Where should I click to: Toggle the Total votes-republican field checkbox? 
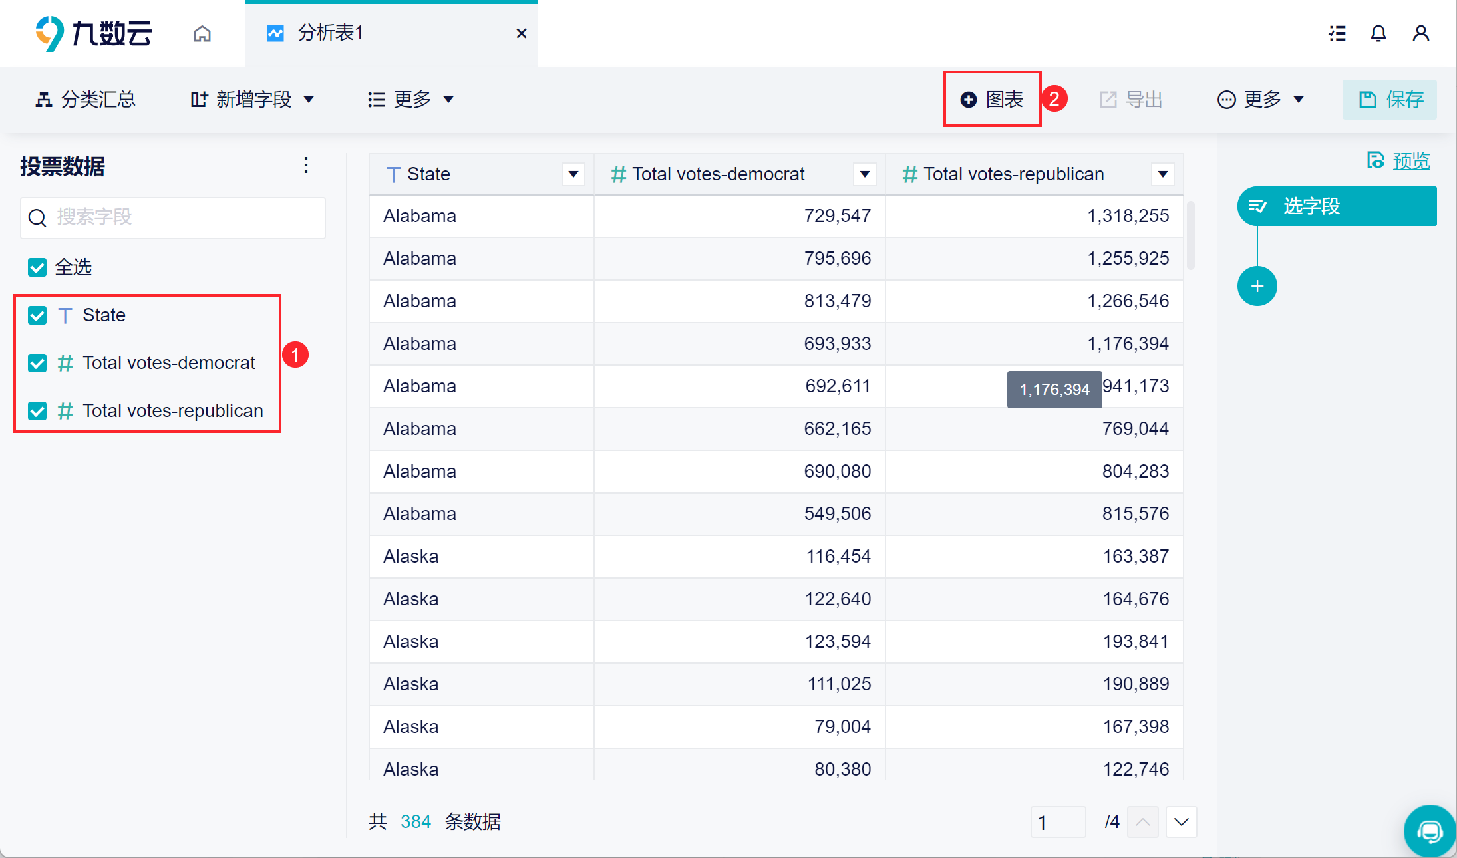tap(37, 411)
